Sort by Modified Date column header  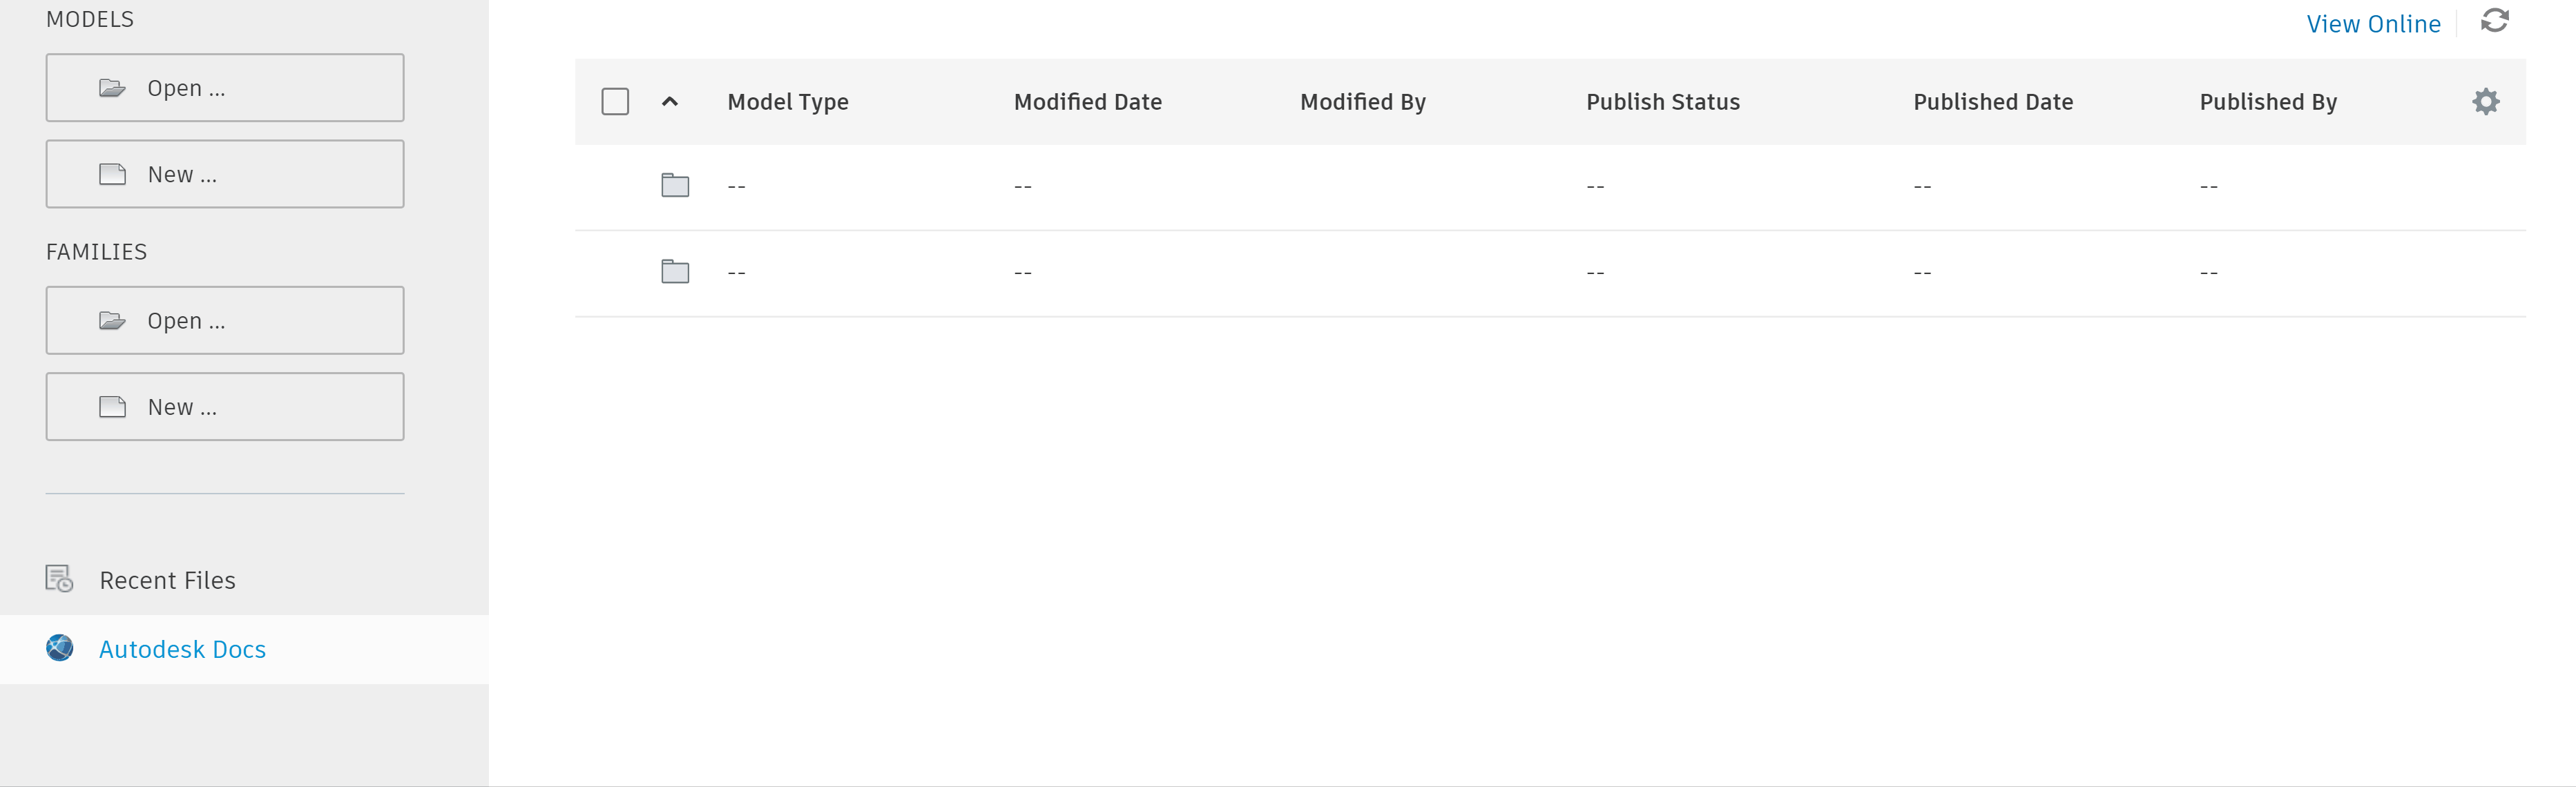1087,102
